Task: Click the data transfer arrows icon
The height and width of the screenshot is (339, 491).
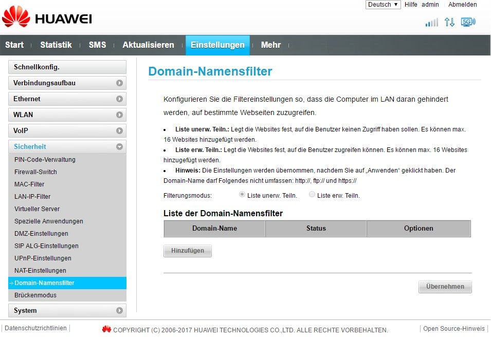Action: 449,22
